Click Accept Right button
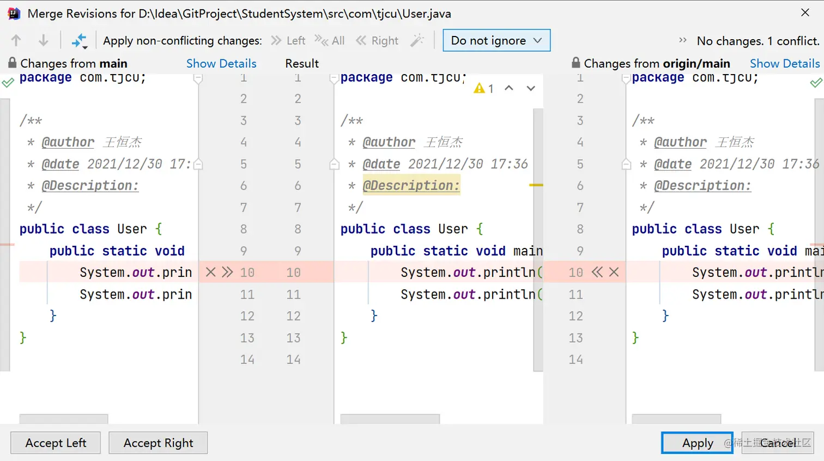824x461 pixels. pos(158,443)
